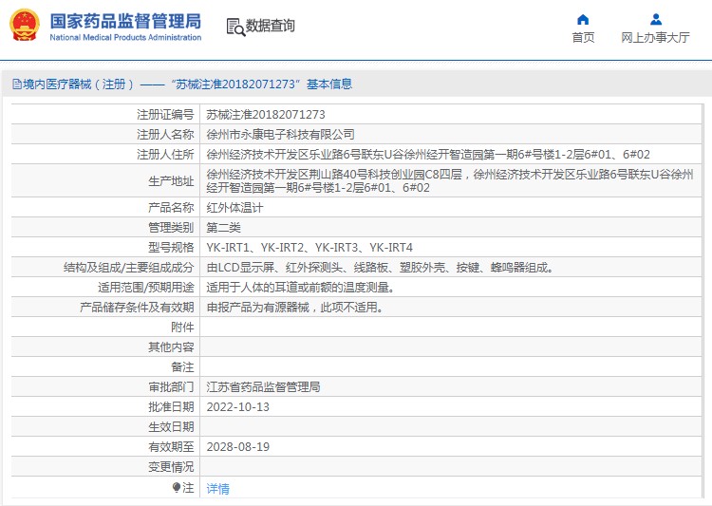The width and height of the screenshot is (712, 506).
Task: Click 数据查询 label
Action: [x=271, y=26]
